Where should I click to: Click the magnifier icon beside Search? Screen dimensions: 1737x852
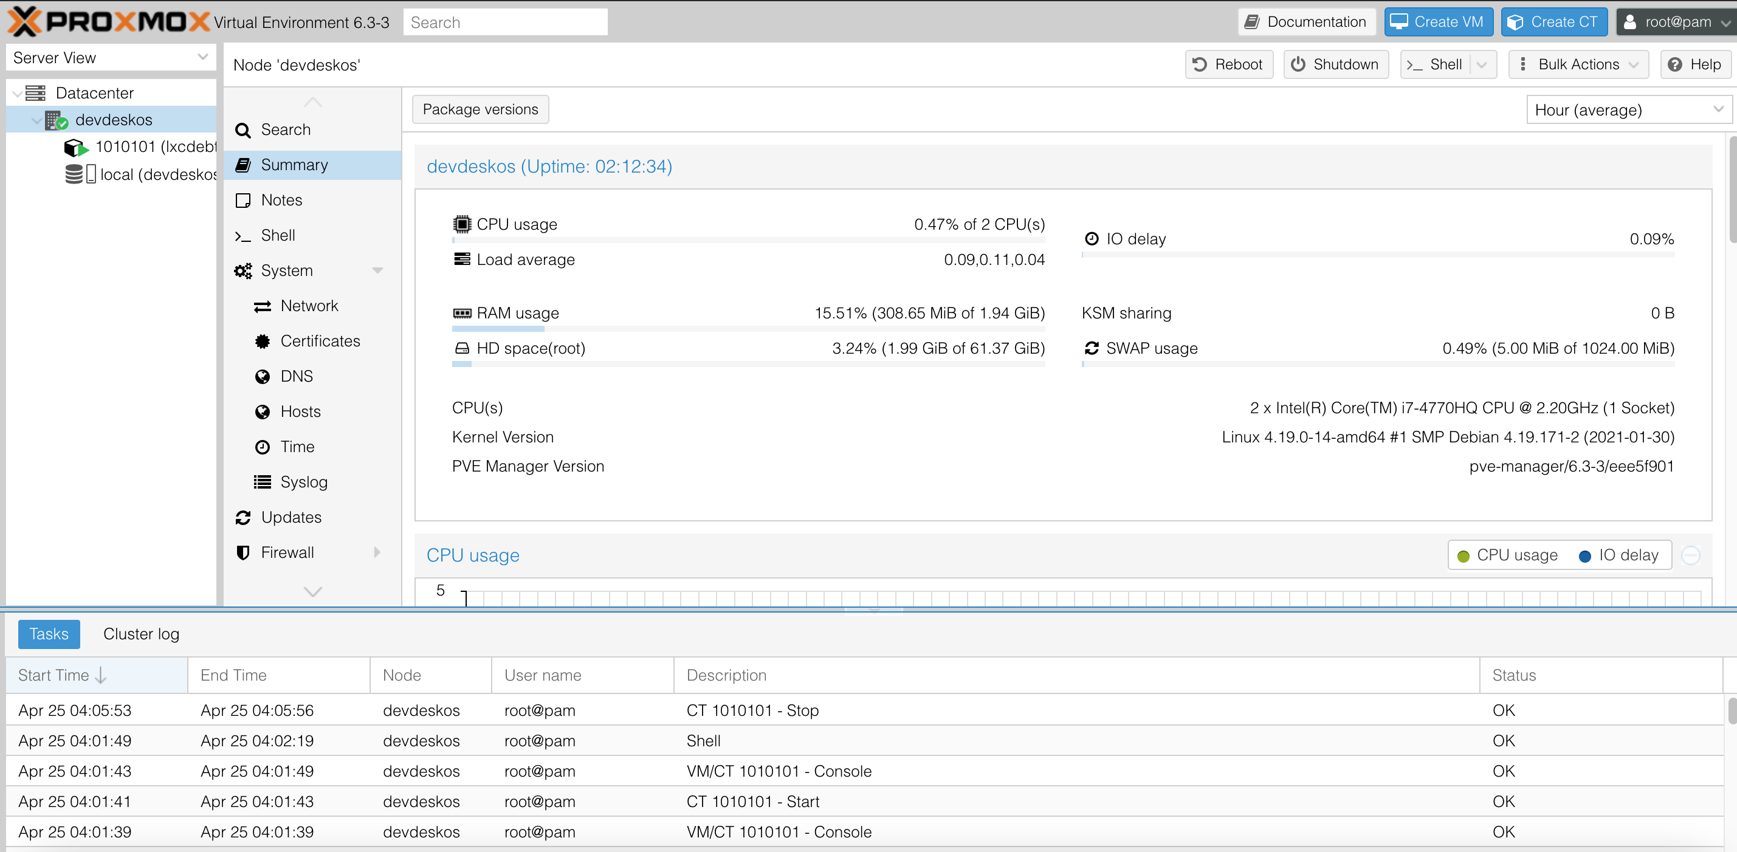(x=242, y=130)
